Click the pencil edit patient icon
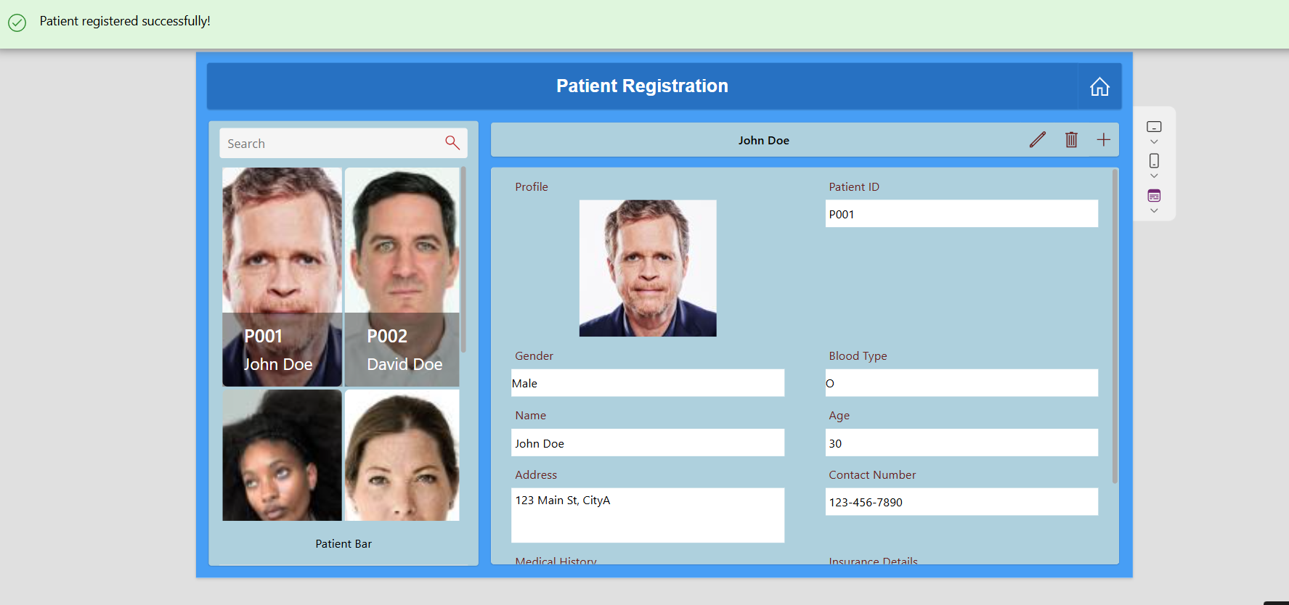The width and height of the screenshot is (1289, 605). 1037,140
